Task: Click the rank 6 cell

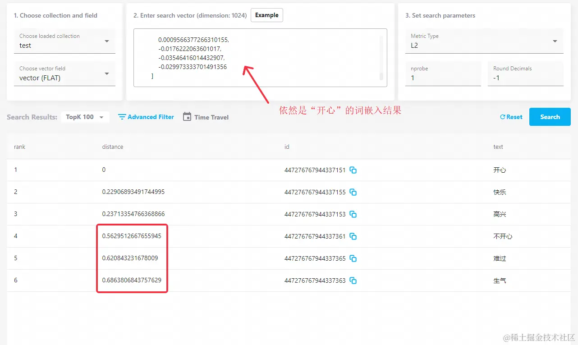Action: [16, 280]
